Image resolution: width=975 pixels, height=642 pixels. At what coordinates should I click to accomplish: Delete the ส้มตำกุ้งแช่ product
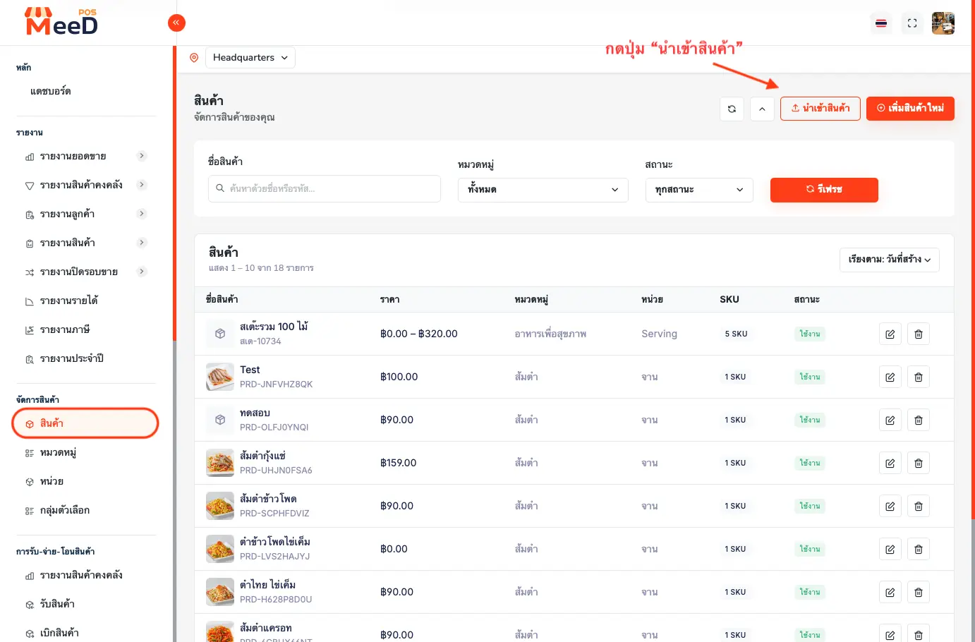pyautogui.click(x=919, y=464)
